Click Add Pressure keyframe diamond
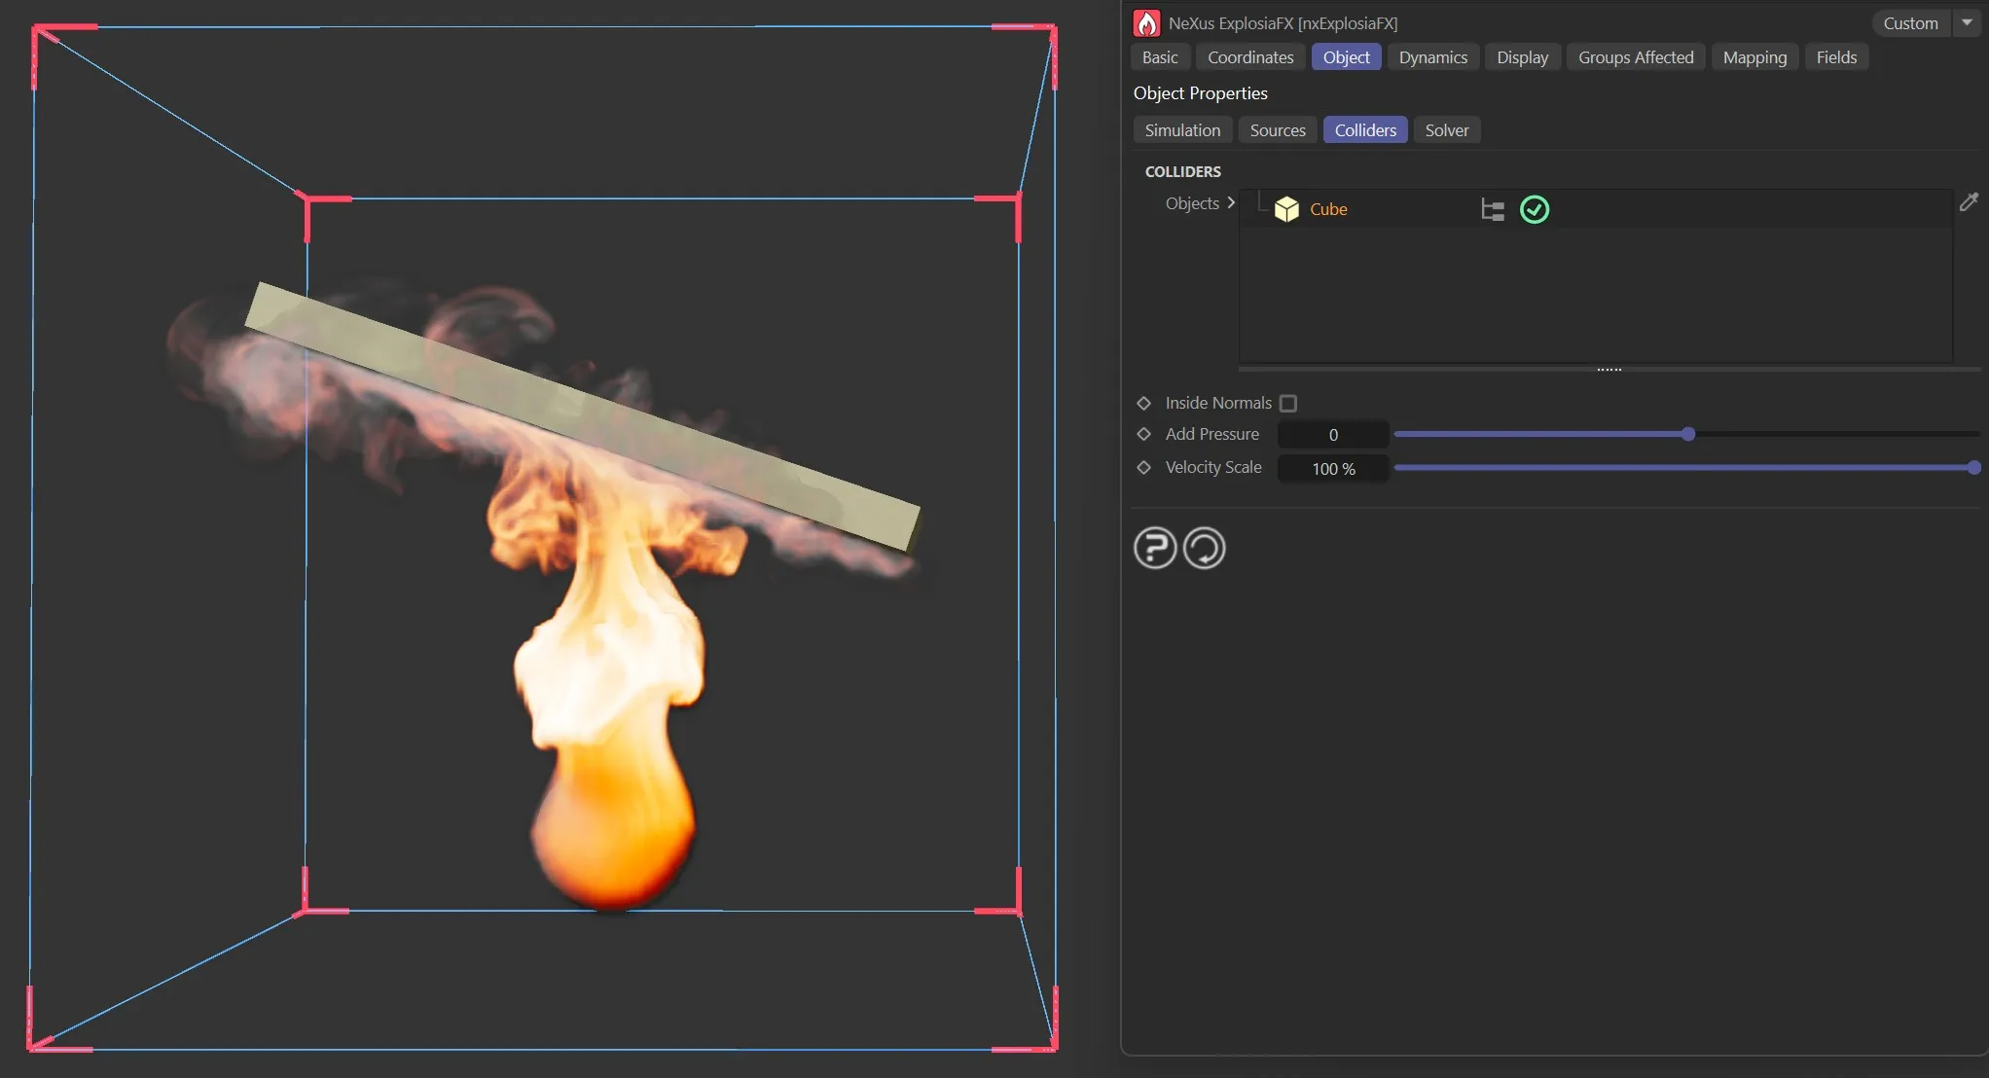 pos(1144,434)
